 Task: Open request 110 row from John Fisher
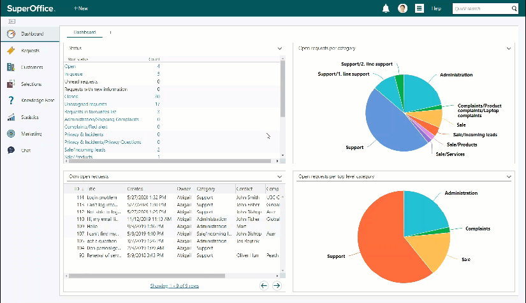tap(173, 220)
